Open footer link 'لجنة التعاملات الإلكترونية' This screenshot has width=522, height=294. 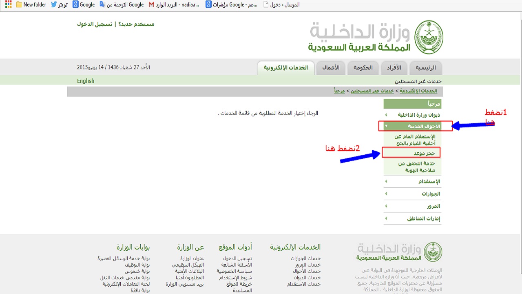coord(126,284)
